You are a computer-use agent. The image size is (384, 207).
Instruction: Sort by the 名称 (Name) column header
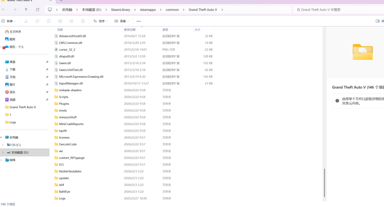pos(60,30)
